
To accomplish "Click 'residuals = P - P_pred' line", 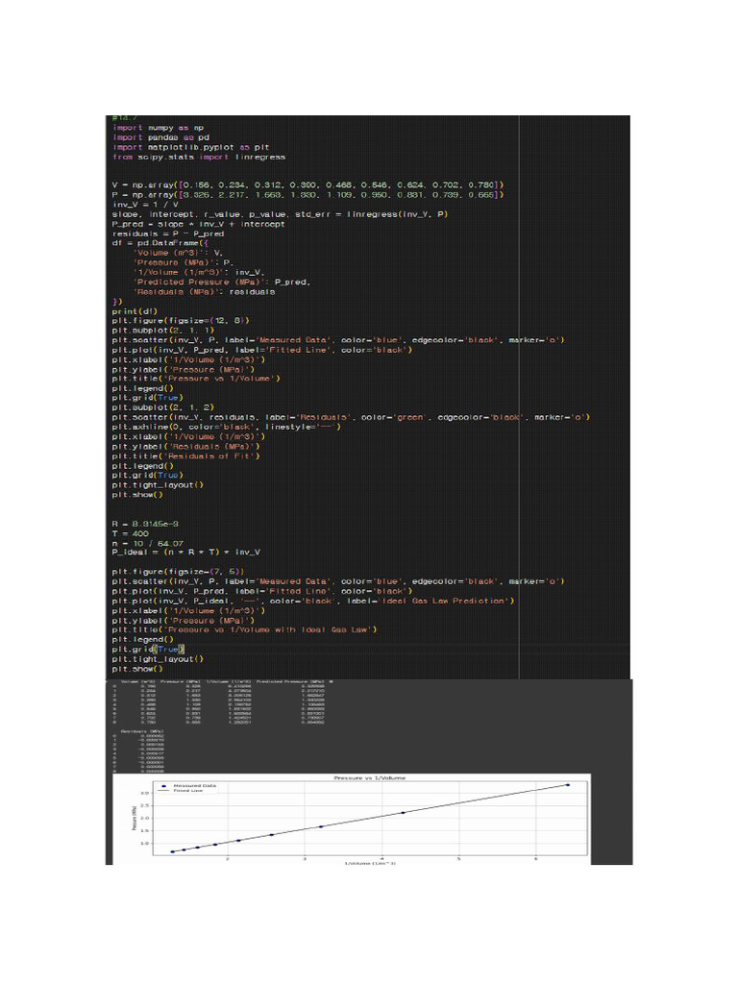I will click(x=168, y=234).
